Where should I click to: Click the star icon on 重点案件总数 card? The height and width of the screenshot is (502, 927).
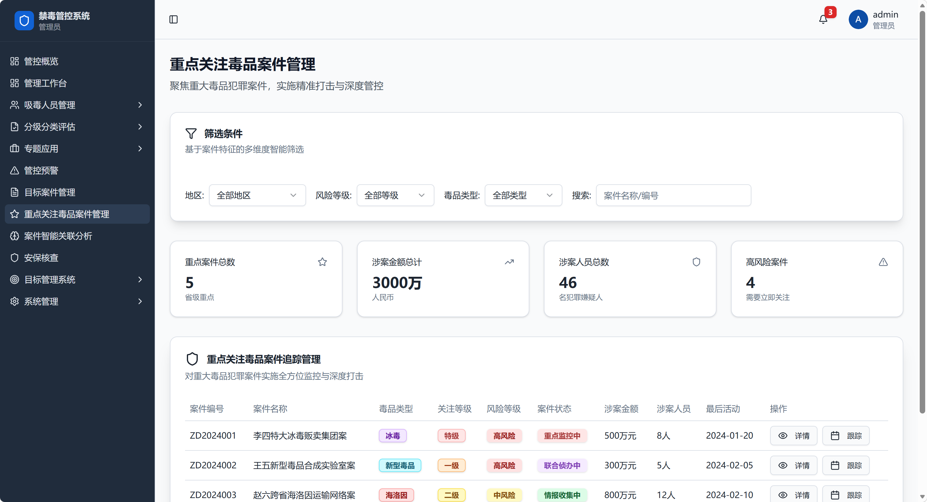click(322, 262)
